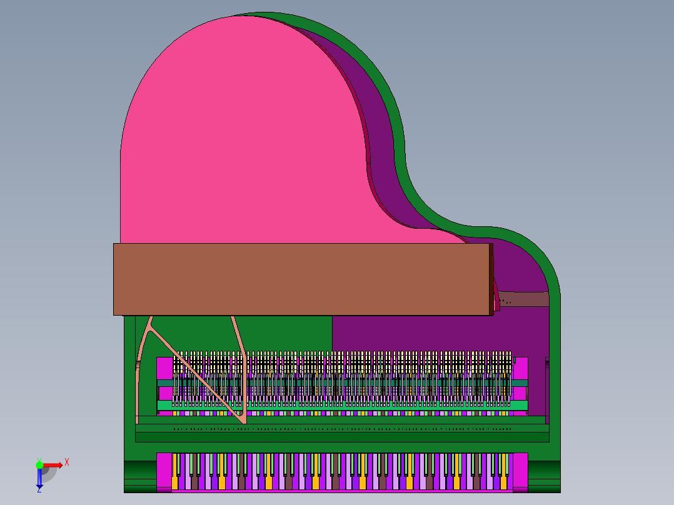Select the dark green right front corner block
Screen dimensions: 674x505
[x=544, y=477]
